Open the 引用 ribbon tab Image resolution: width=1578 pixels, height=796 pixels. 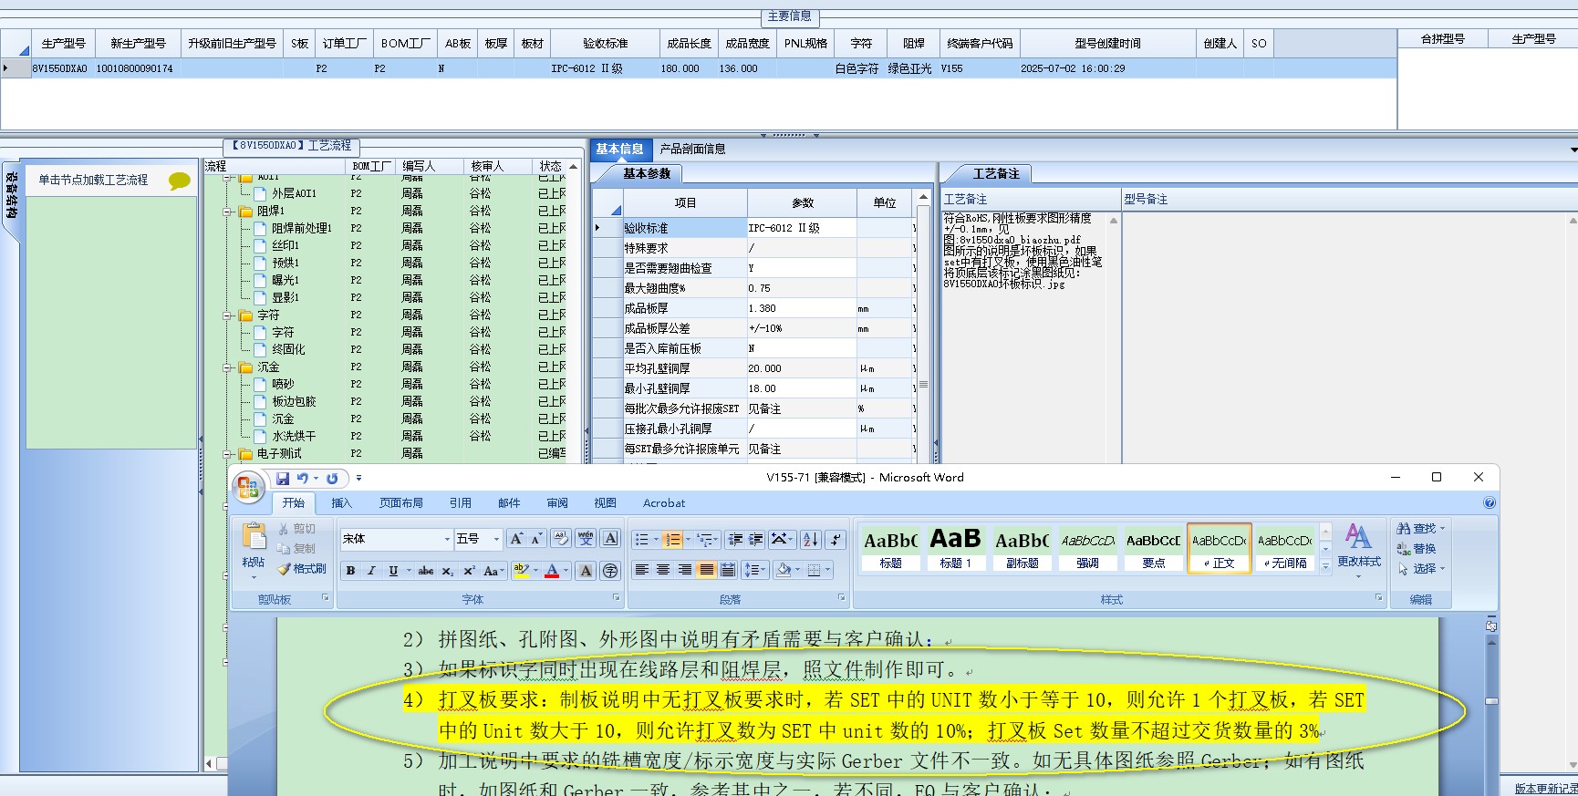[x=461, y=502]
